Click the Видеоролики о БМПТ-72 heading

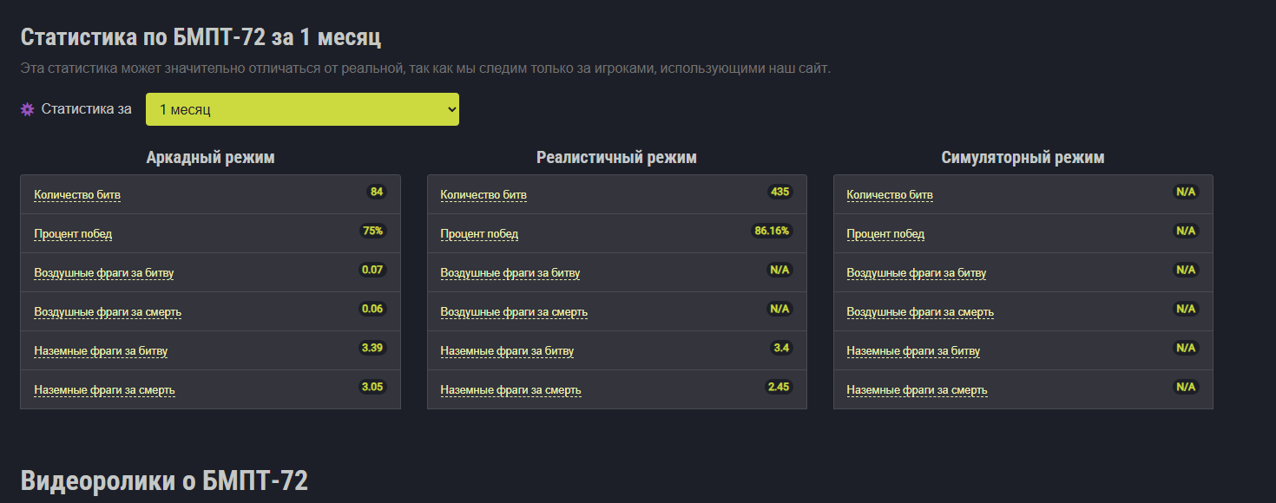164,481
